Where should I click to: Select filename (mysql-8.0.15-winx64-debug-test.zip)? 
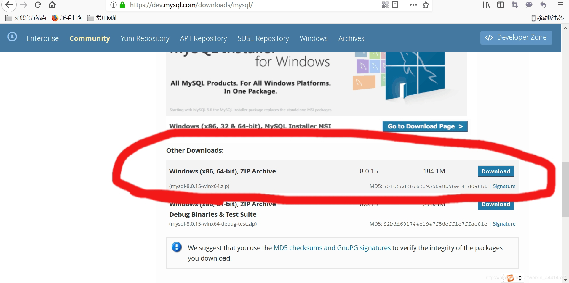213,224
